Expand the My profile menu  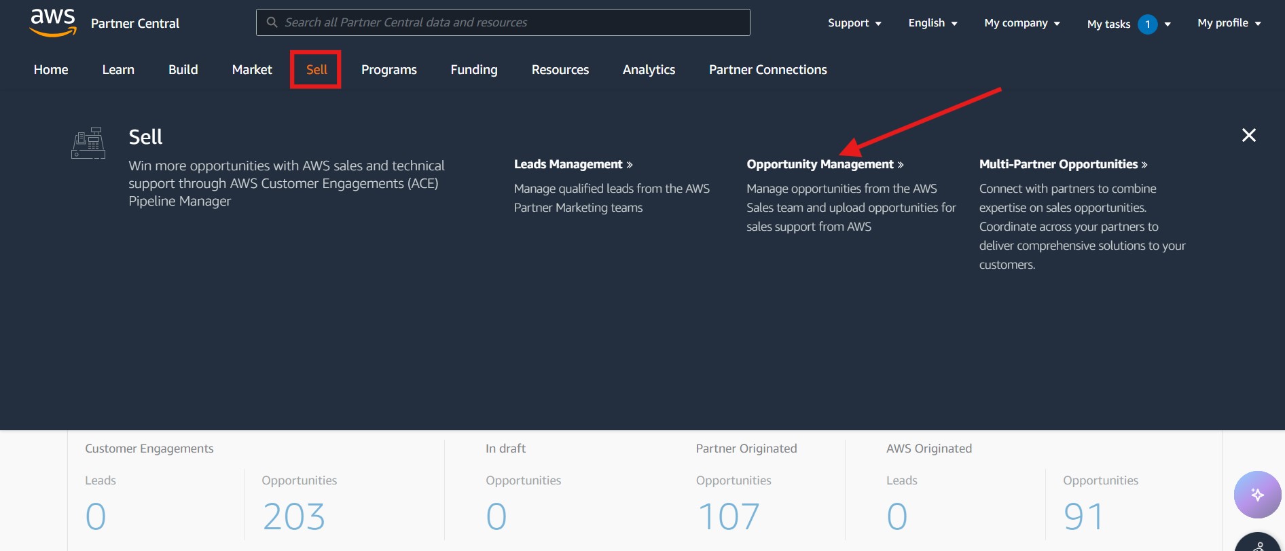(x=1229, y=23)
